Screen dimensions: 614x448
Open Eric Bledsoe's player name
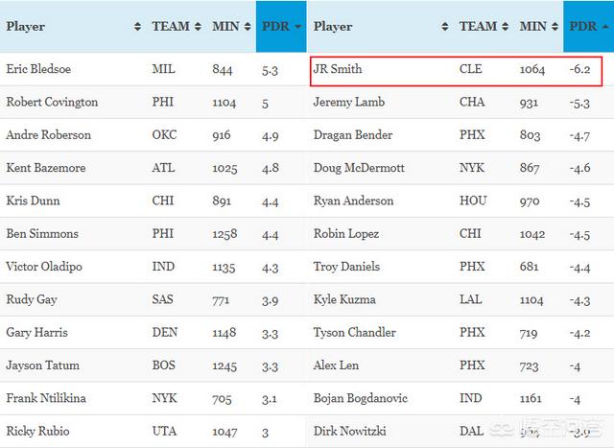click(38, 69)
